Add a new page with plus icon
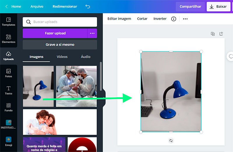233x152 pixels. click(x=221, y=34)
